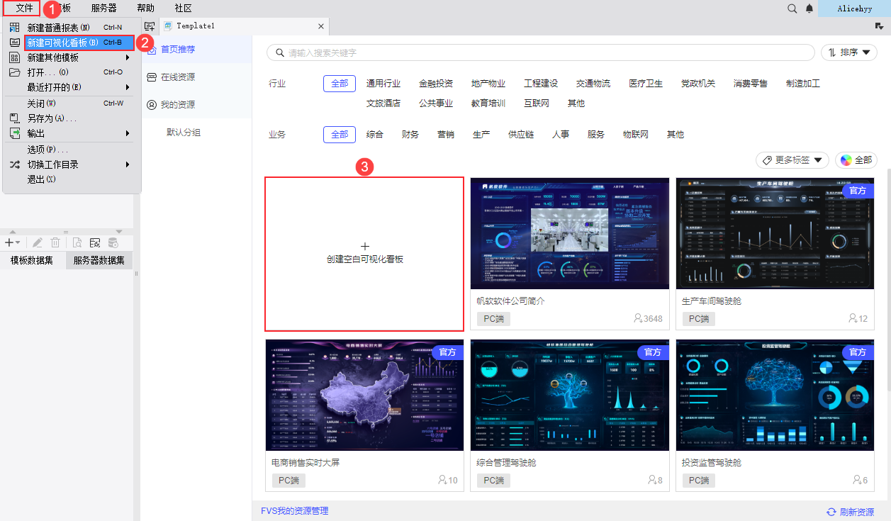Open 投资监管驾驶舱 template thumbnail
The width and height of the screenshot is (891, 521).
775,395
